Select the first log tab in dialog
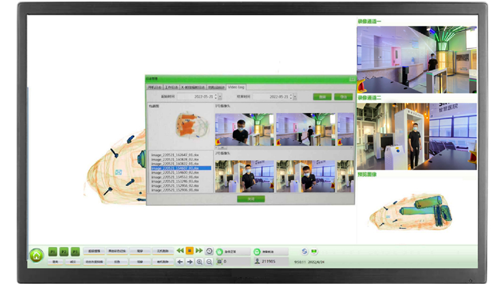The image size is (497, 284). (154, 87)
